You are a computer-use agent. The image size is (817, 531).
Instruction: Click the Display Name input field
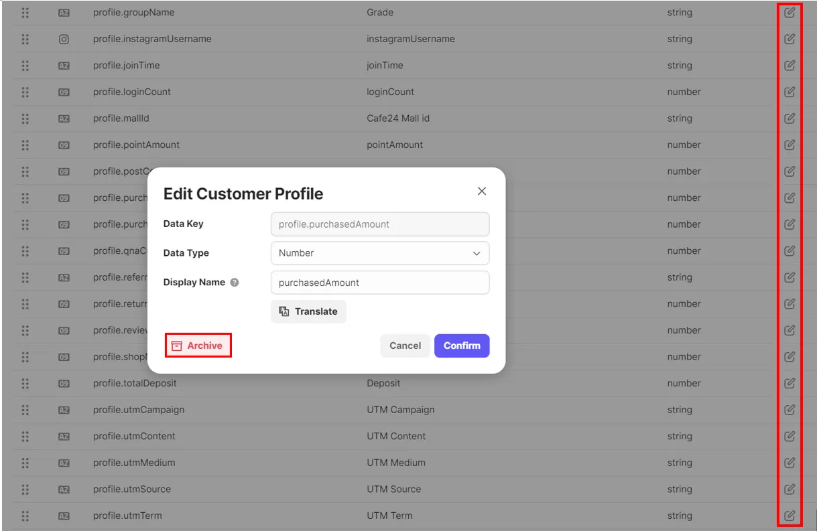380,283
